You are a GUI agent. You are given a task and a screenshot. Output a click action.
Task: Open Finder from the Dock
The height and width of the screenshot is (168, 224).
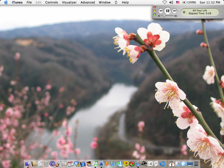pos(28,164)
